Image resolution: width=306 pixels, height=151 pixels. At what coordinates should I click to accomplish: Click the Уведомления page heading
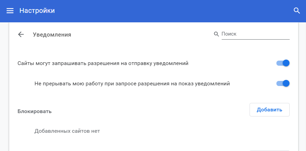(52, 35)
